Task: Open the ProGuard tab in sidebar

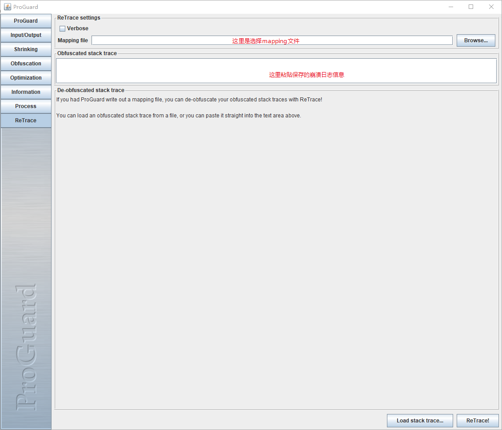Action: 26,21
